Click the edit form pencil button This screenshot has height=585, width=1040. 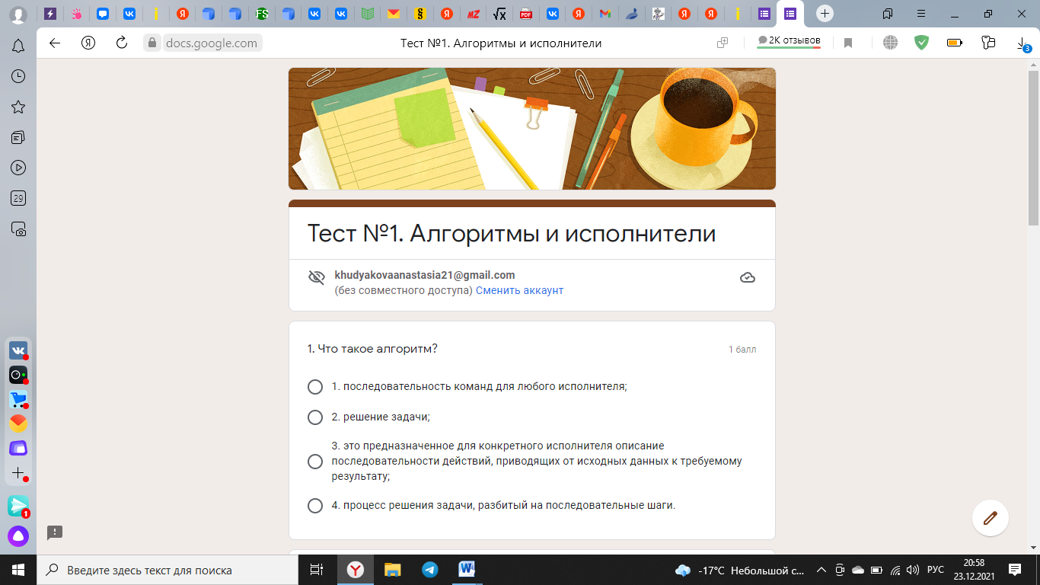coord(990,518)
